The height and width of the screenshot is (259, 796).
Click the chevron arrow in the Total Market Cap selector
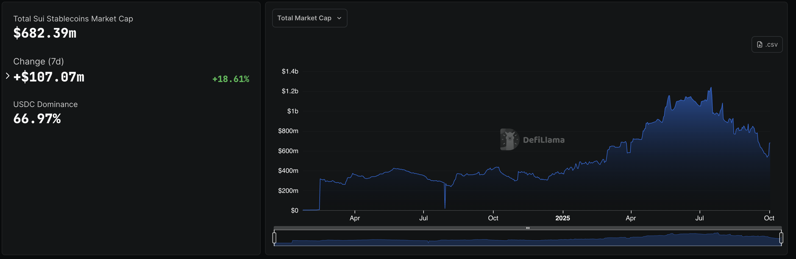pyautogui.click(x=339, y=18)
